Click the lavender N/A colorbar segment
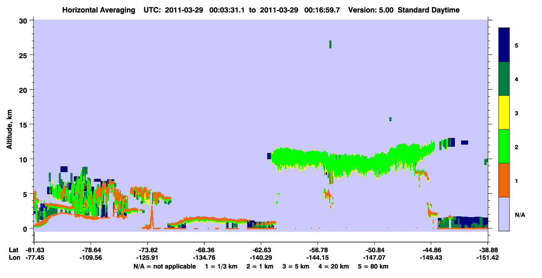 click(504, 214)
